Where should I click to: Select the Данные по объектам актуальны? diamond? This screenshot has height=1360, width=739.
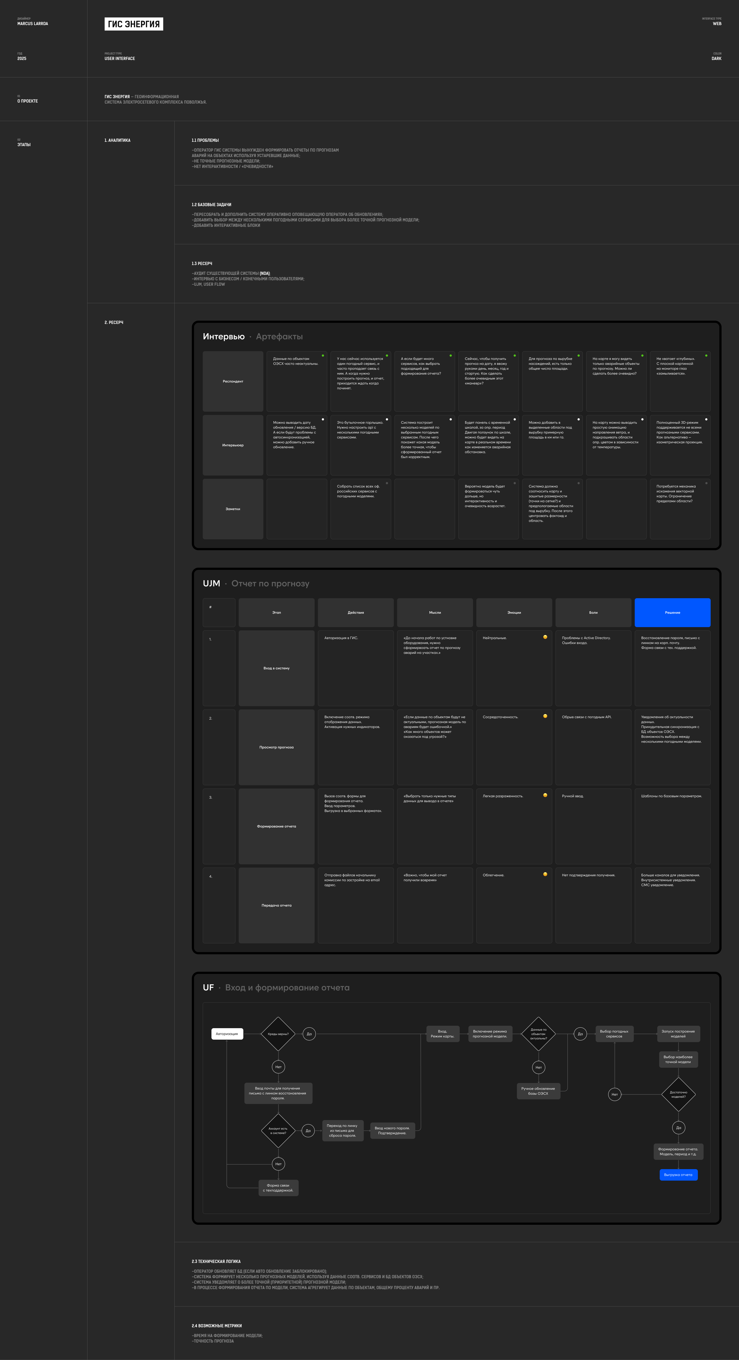point(538,1034)
